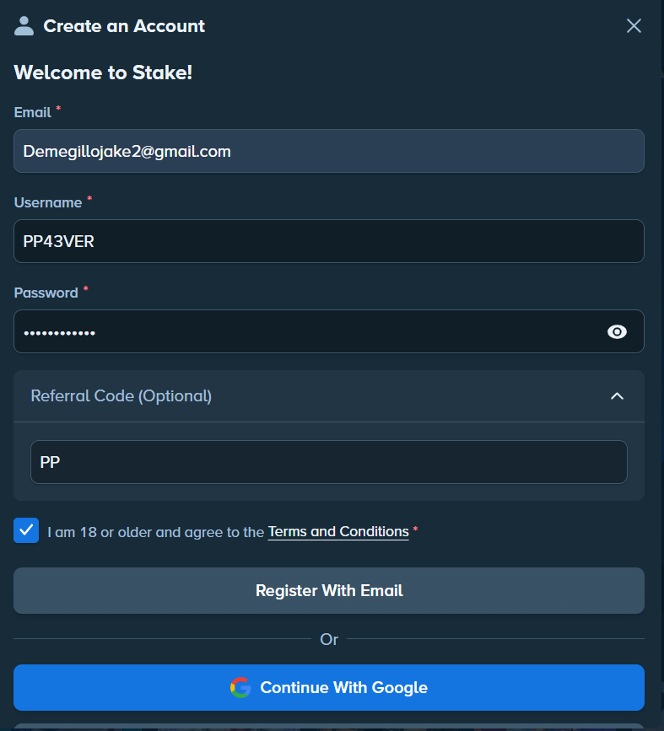
Task: Close the Create an Account dialog
Action: pos(634,25)
